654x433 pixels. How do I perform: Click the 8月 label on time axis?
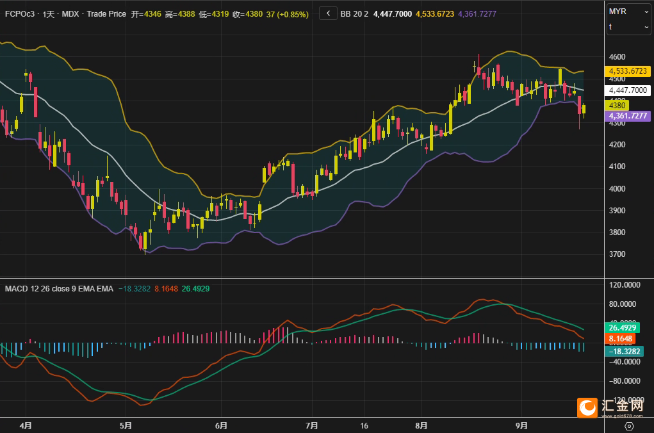pyautogui.click(x=421, y=425)
